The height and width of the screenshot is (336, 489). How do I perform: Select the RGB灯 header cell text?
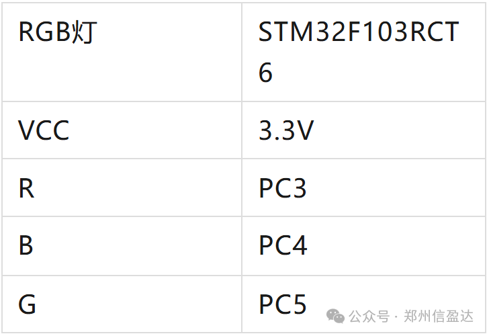coord(58,32)
